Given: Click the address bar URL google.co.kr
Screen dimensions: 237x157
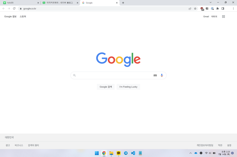Looking at the screenshot, I should [x=30, y=9].
